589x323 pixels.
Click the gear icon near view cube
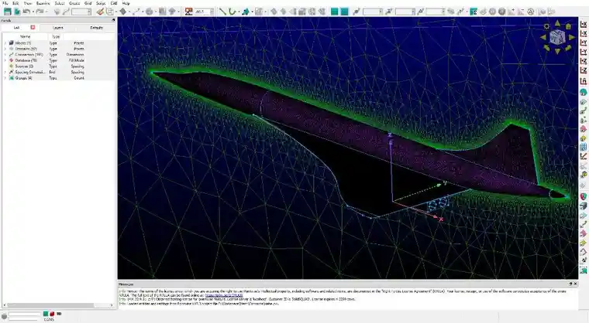pos(546,26)
